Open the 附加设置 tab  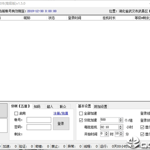click(x=100, y=107)
